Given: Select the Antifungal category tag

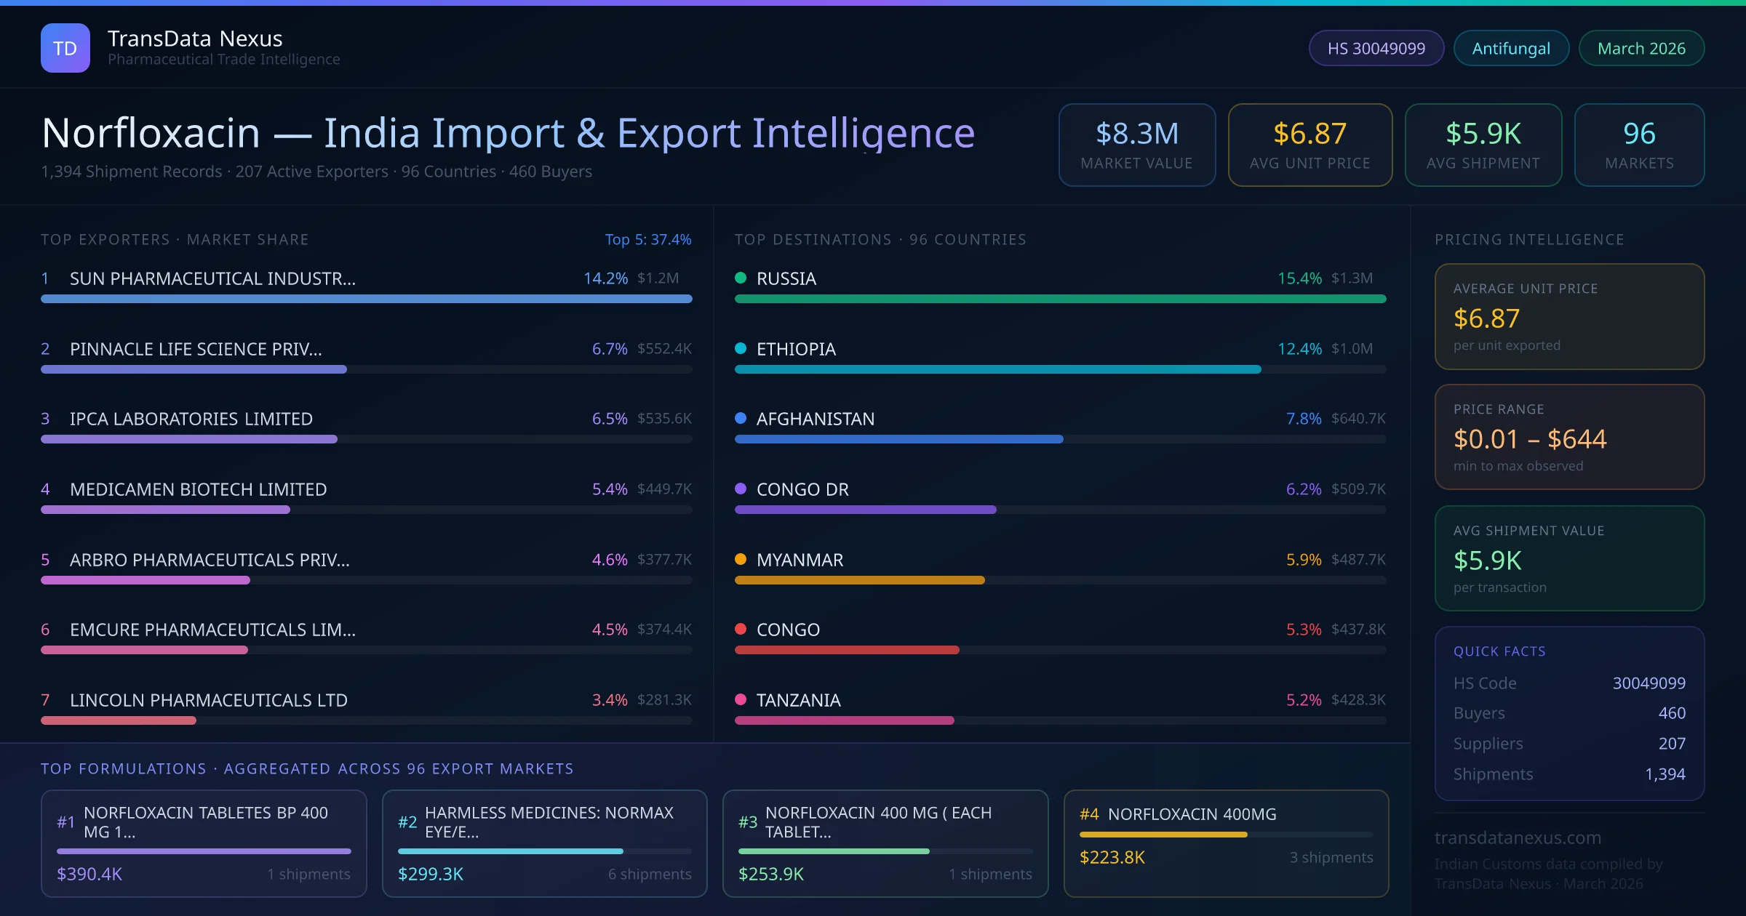Looking at the screenshot, I should 1511,48.
